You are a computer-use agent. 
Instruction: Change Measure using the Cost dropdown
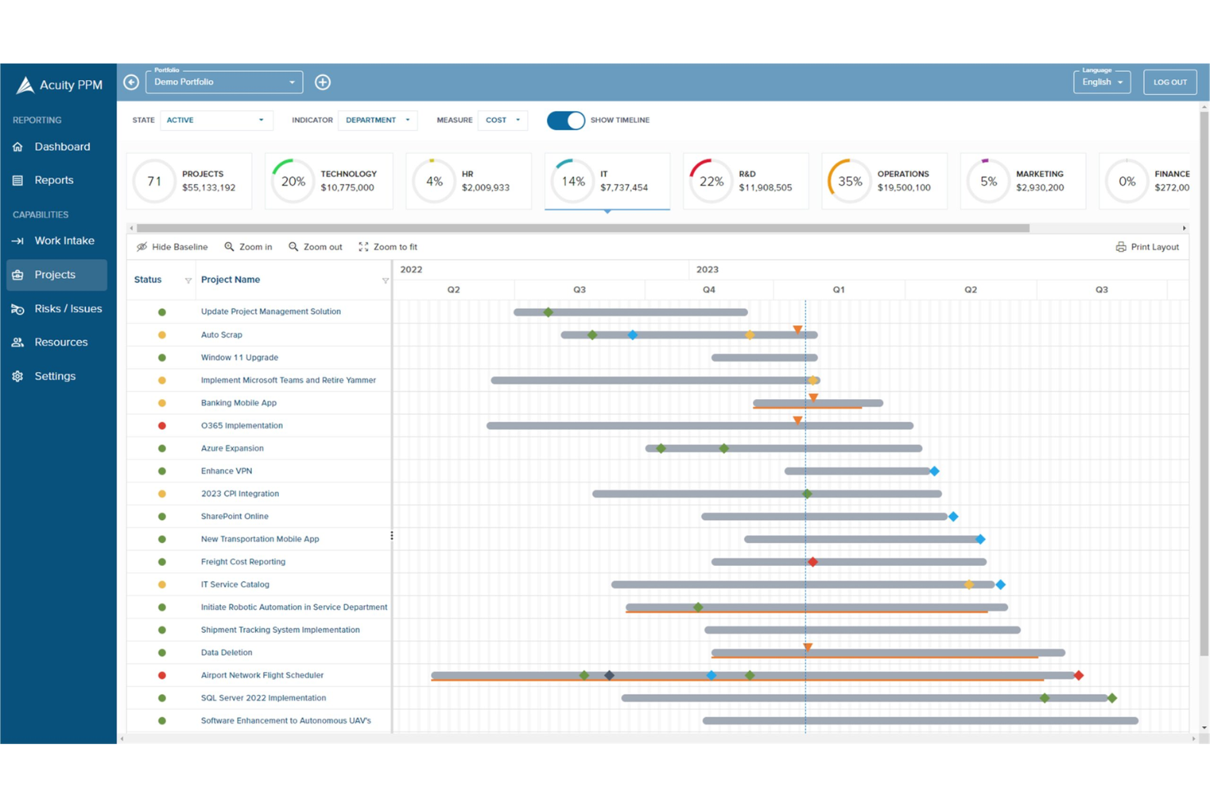[x=502, y=119]
